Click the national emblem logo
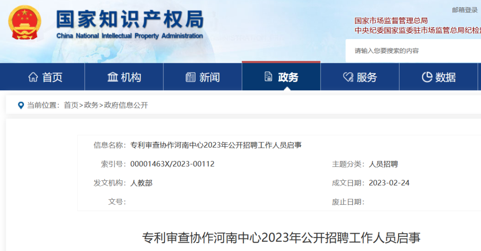 click(24, 22)
